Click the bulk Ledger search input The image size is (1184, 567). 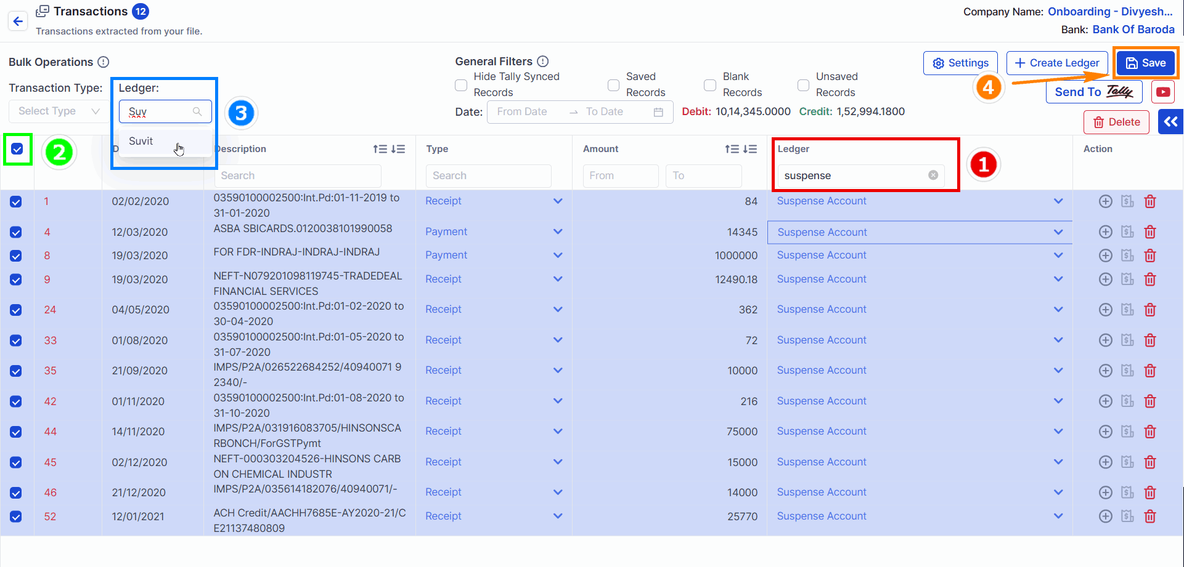click(165, 111)
